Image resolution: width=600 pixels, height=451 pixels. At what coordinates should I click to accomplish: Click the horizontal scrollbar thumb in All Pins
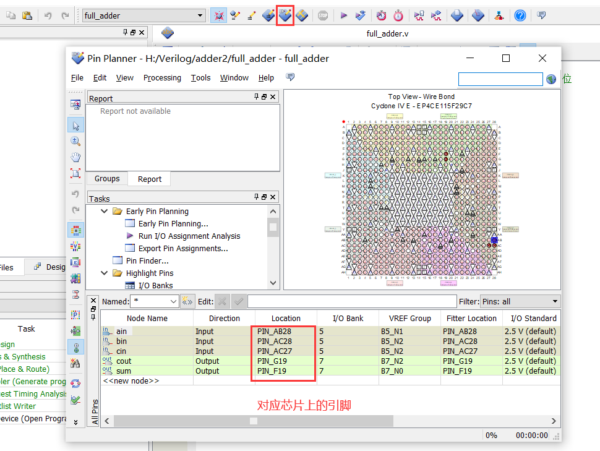[x=254, y=421]
